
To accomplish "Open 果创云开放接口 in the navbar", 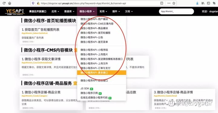I will pyautogui.click(x=38, y=12).
